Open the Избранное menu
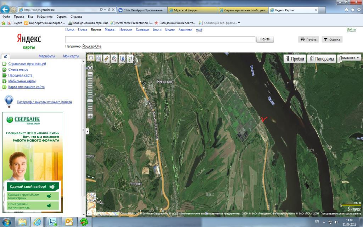 pyautogui.click(x=45, y=17)
